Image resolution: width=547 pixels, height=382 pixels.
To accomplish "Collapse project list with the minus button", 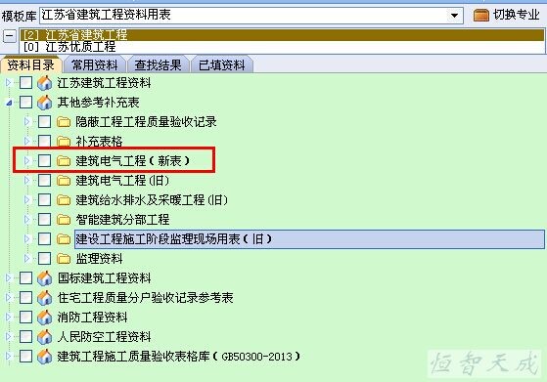I will (x=10, y=35).
